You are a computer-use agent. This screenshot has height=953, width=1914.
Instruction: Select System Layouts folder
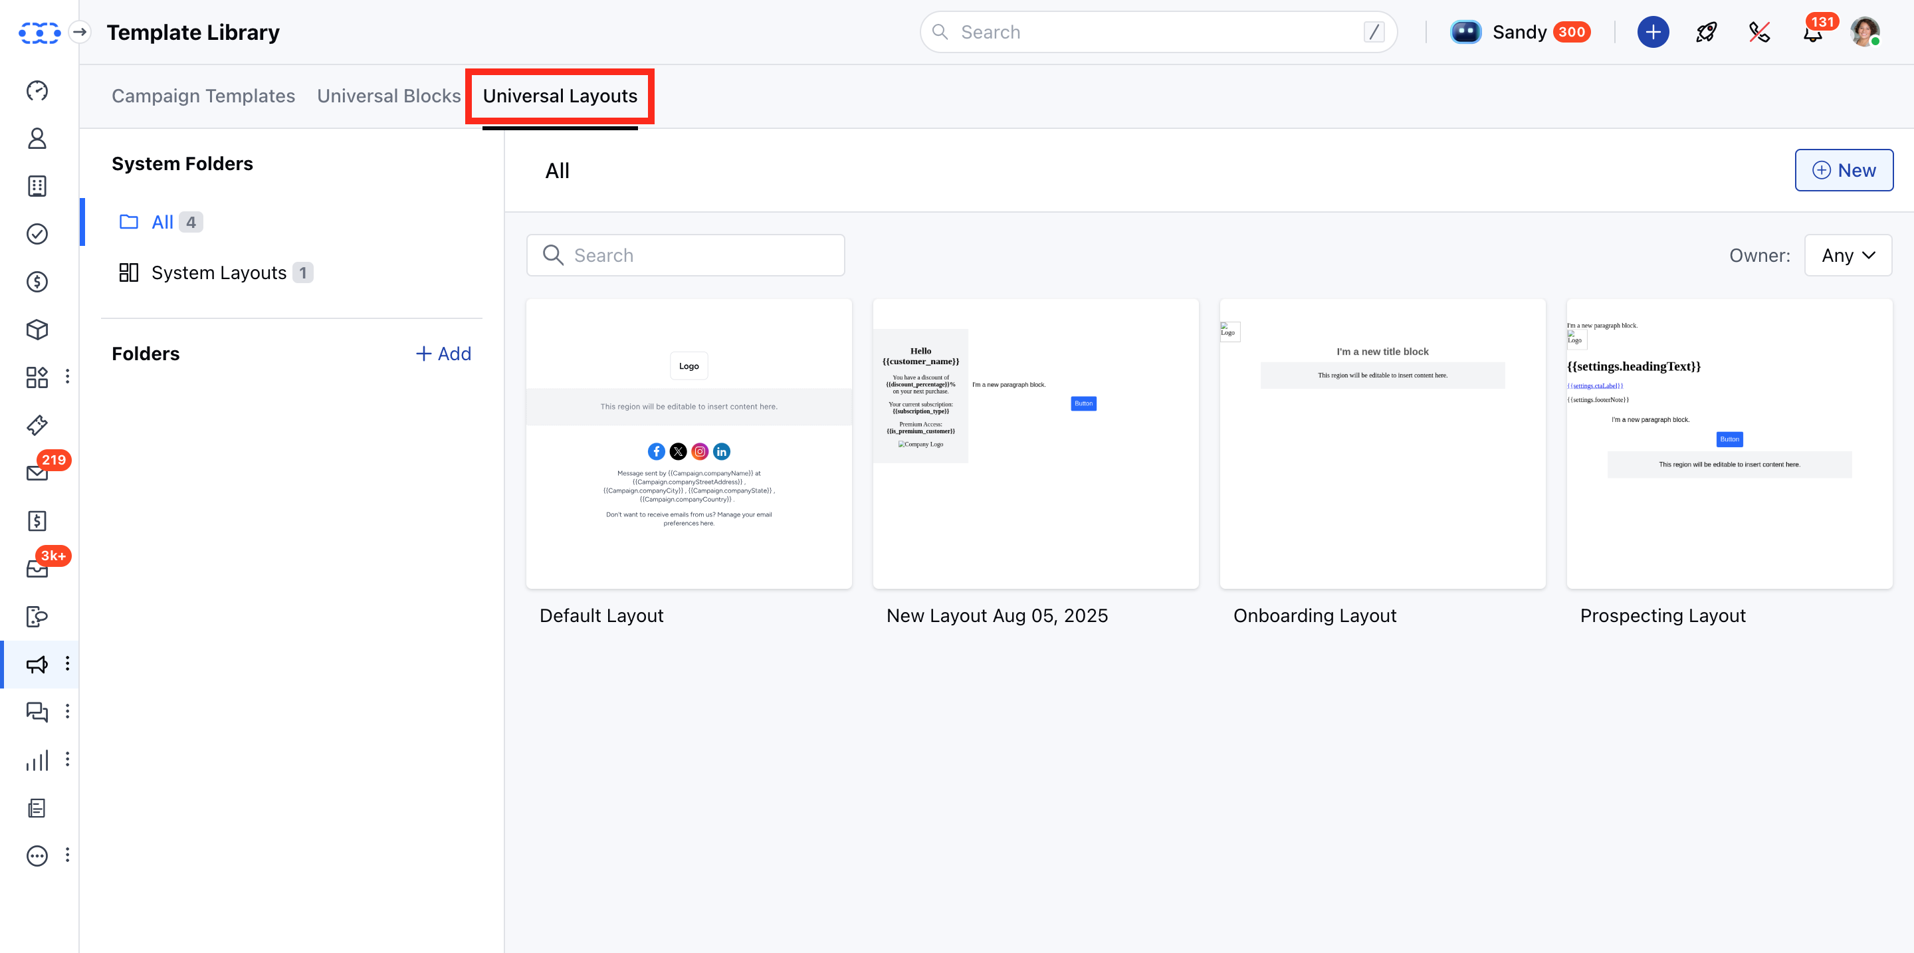point(219,272)
